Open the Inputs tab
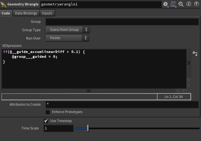 click(x=47, y=13)
